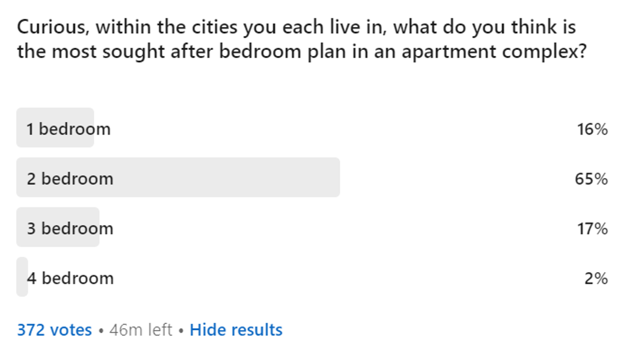Image resolution: width=625 pixels, height=351 pixels.
Task: Click the short grey 4 bedroom bar
Action: tap(22, 276)
